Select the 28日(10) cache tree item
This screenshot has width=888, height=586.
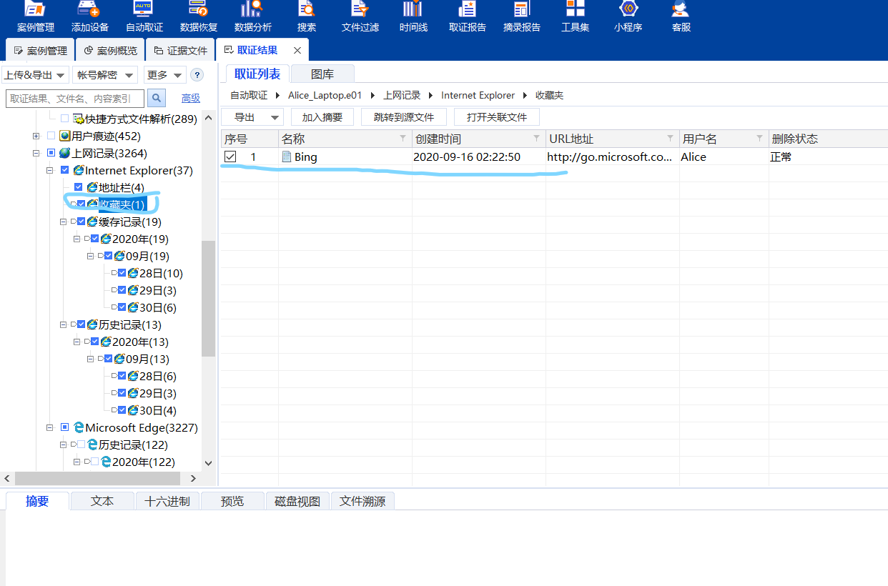(161, 273)
